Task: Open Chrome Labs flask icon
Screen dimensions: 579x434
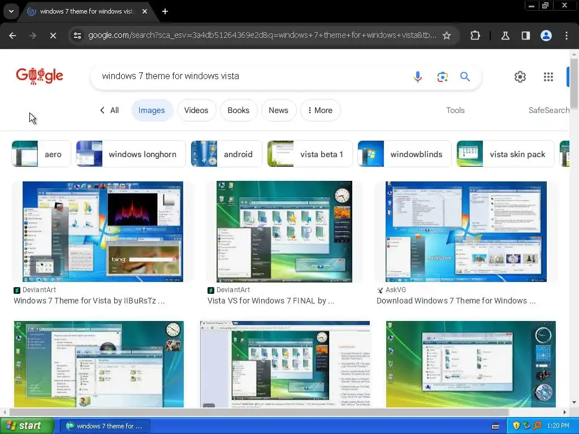Action: 505,36
